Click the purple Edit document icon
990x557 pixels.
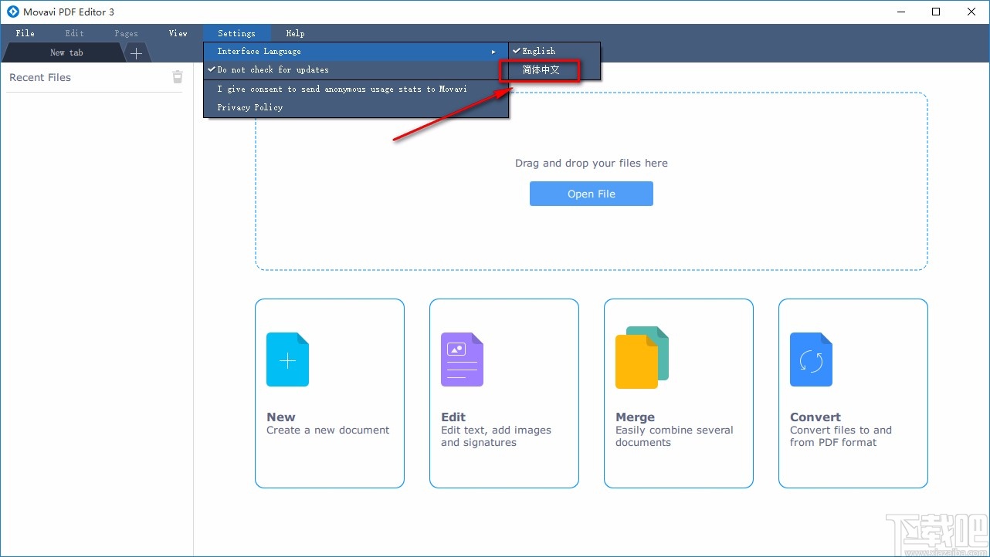462,360
